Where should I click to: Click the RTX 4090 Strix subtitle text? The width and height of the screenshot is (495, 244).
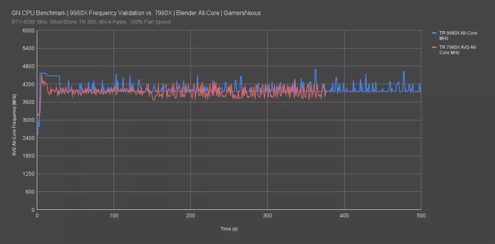(x=91, y=22)
